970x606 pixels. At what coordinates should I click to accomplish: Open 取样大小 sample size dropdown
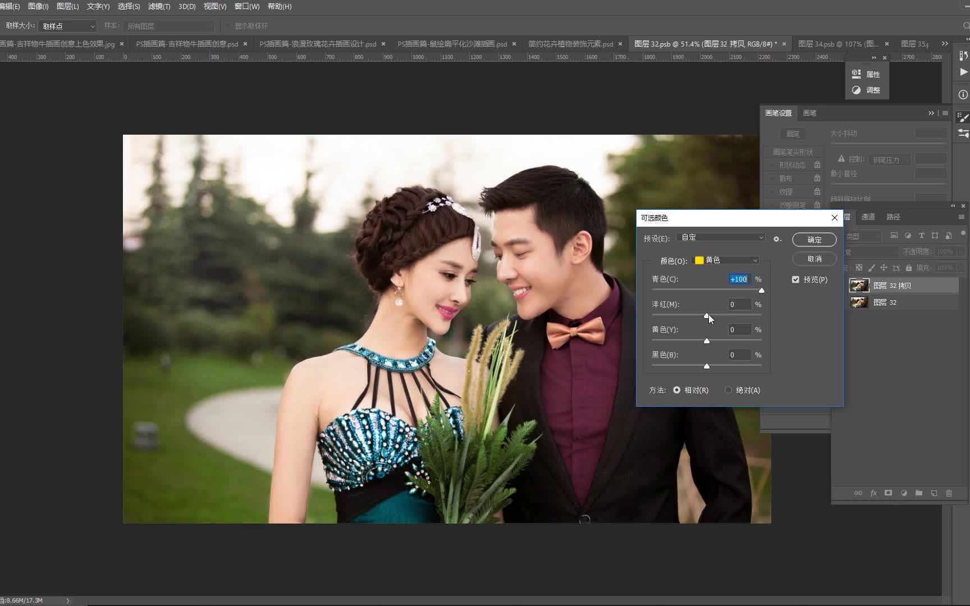coord(68,26)
